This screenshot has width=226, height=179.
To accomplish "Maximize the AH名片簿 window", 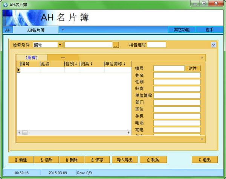I will 204,4.
